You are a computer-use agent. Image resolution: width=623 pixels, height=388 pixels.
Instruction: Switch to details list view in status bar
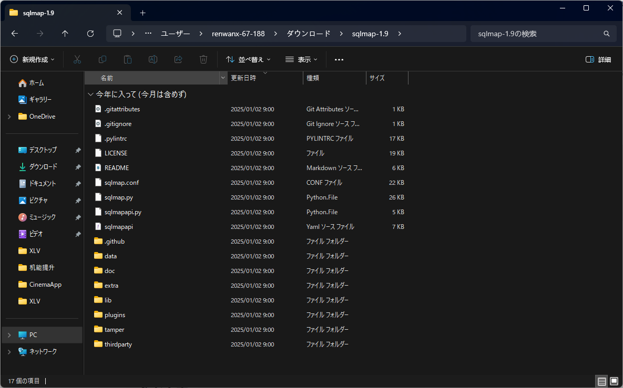tap(601, 381)
